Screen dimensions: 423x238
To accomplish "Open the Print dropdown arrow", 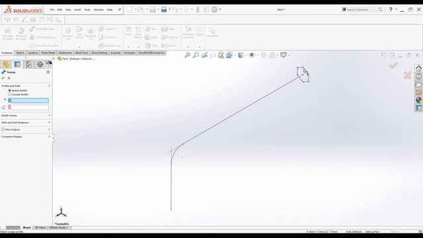I will coord(169,9).
